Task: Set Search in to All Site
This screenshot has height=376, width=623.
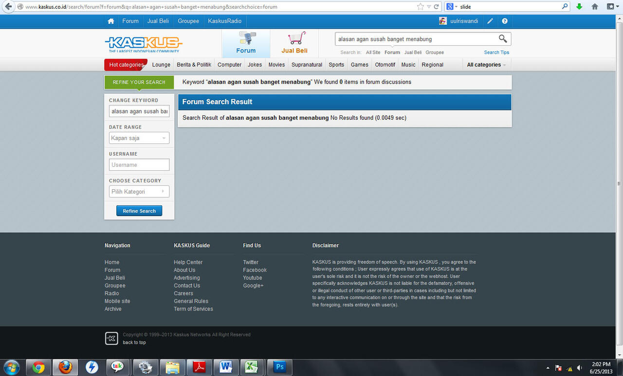Action: point(373,53)
